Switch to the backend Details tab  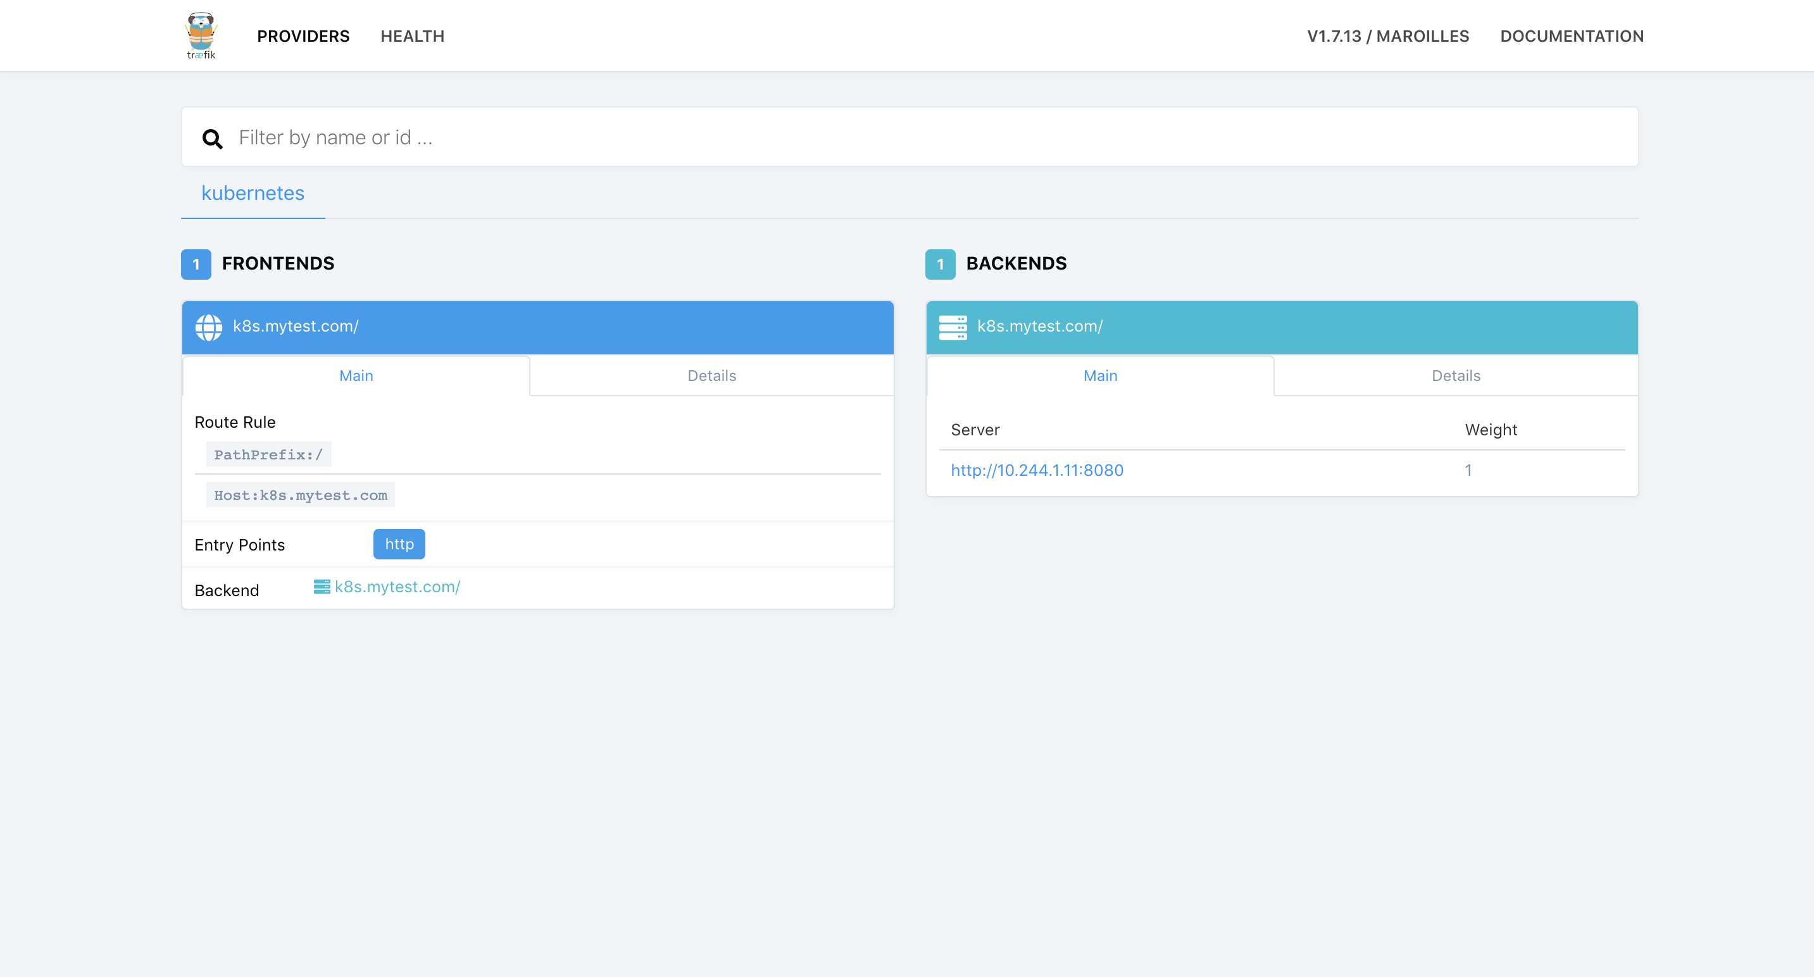(1456, 376)
